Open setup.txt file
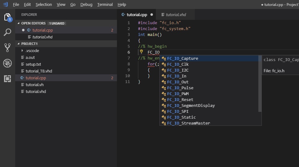 (33, 64)
